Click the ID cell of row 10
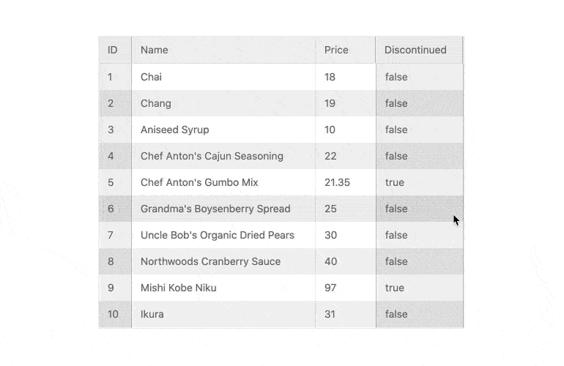Viewport: 564px width, 366px height. coord(114,314)
